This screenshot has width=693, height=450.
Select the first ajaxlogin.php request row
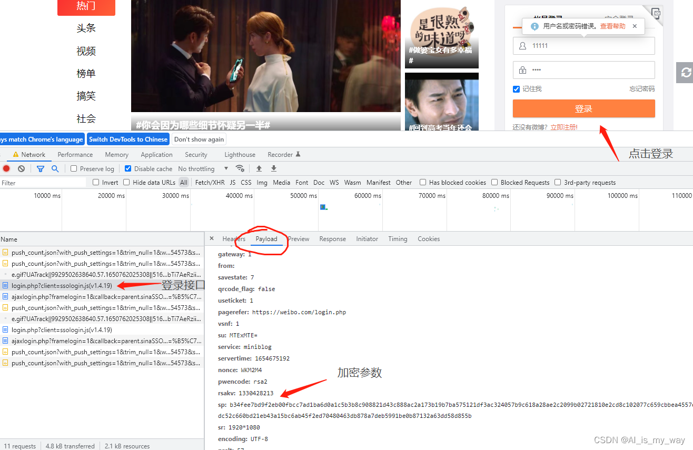[x=102, y=296]
